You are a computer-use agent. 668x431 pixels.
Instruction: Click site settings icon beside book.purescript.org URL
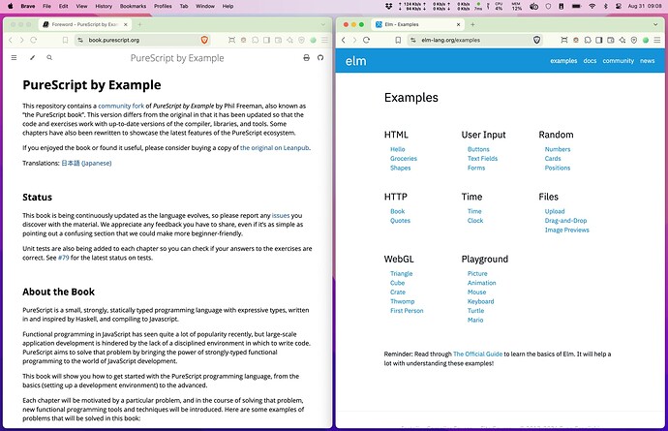[x=80, y=40]
